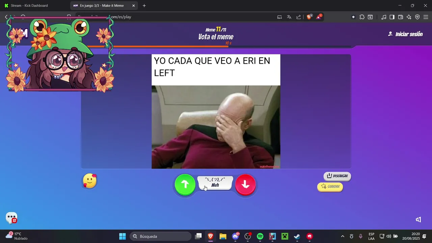The height and width of the screenshot is (243, 432).
Task: Open Brave Rewards triangle icon
Action: (x=319, y=17)
